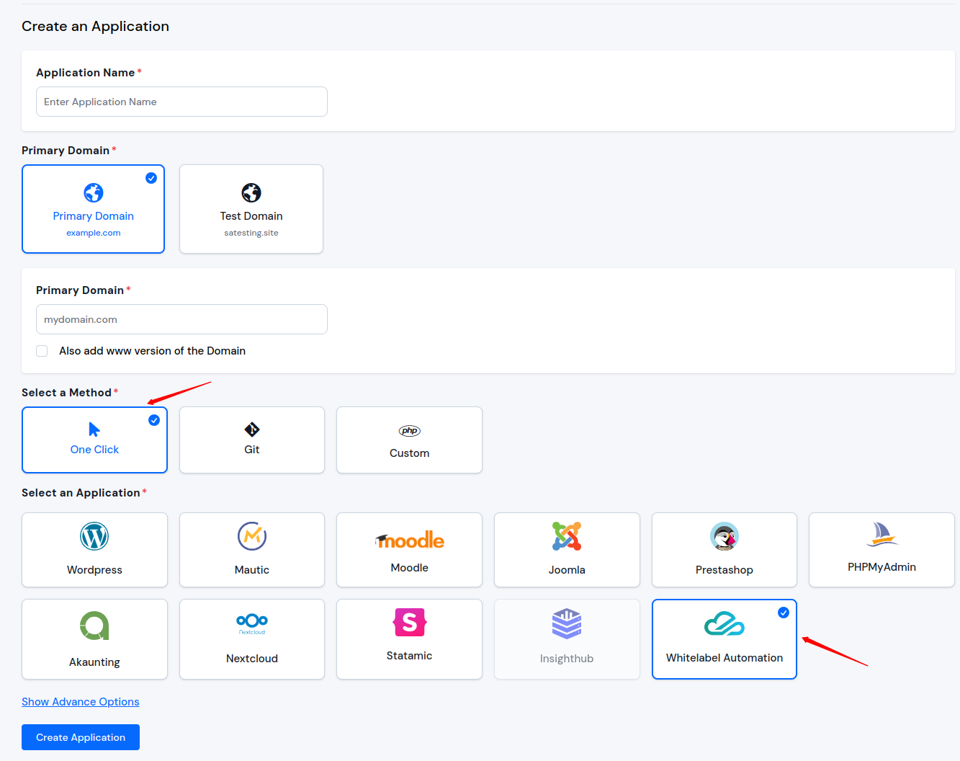Pick the Moodle logo
Viewport: 960px width, 761px height.
tap(409, 540)
